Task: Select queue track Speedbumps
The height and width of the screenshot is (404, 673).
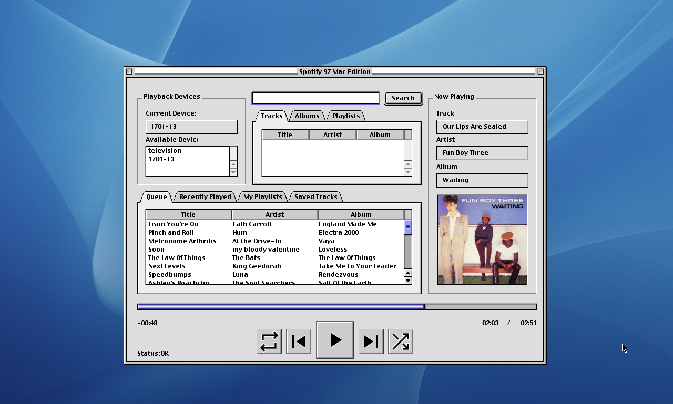Action: 169,275
